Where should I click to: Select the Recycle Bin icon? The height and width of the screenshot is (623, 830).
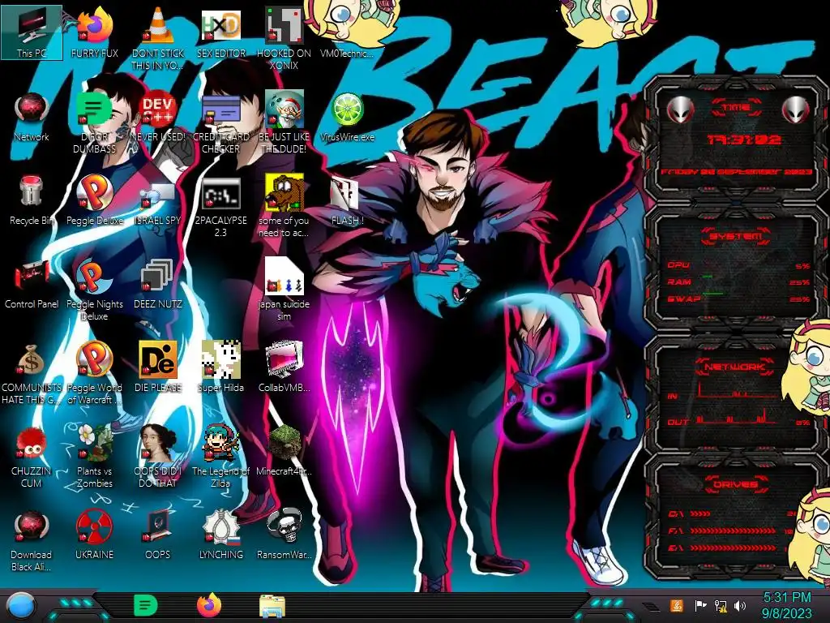click(x=32, y=200)
